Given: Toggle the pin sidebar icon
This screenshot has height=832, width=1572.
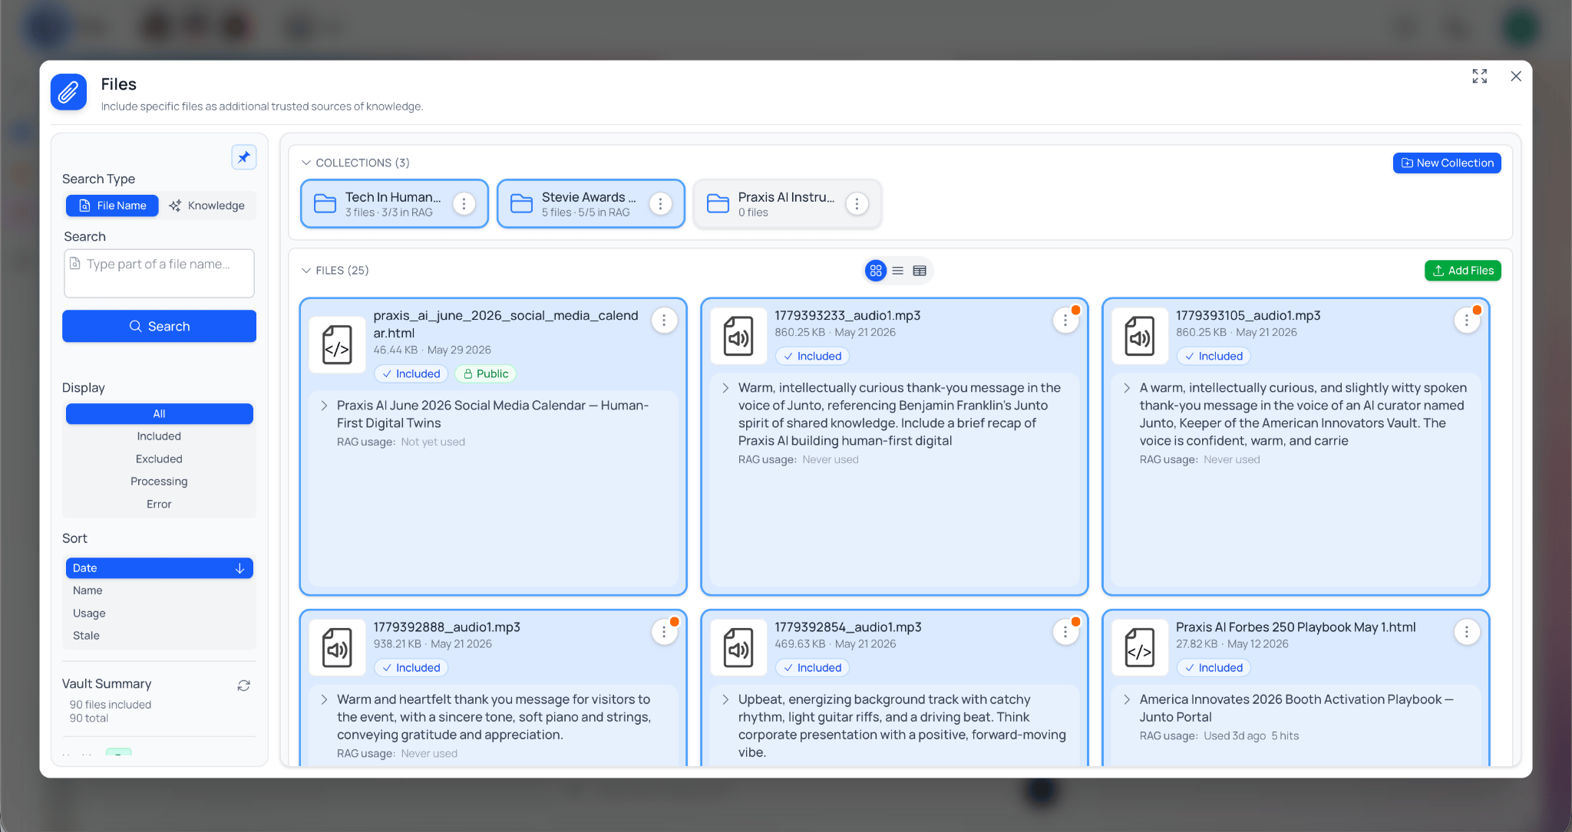Looking at the screenshot, I should 243,157.
